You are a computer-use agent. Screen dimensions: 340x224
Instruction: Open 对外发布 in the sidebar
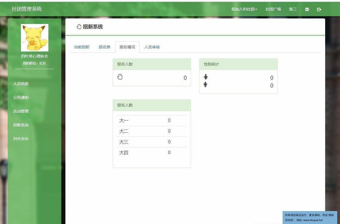21,139
